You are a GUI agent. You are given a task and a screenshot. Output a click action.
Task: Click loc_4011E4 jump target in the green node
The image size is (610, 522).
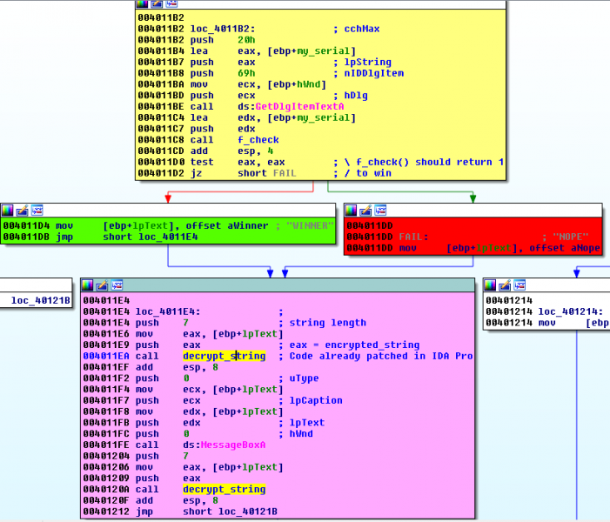click(168, 237)
